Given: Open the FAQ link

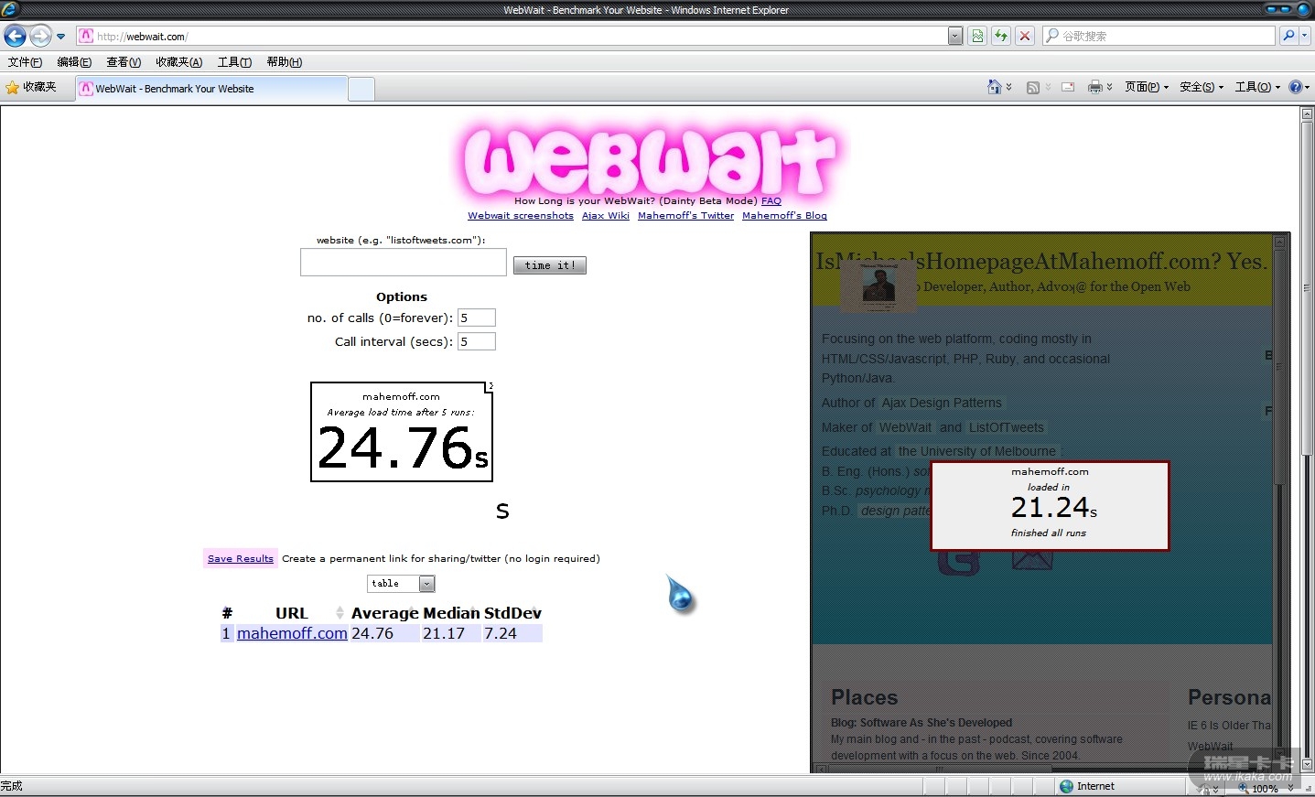Looking at the screenshot, I should [771, 201].
